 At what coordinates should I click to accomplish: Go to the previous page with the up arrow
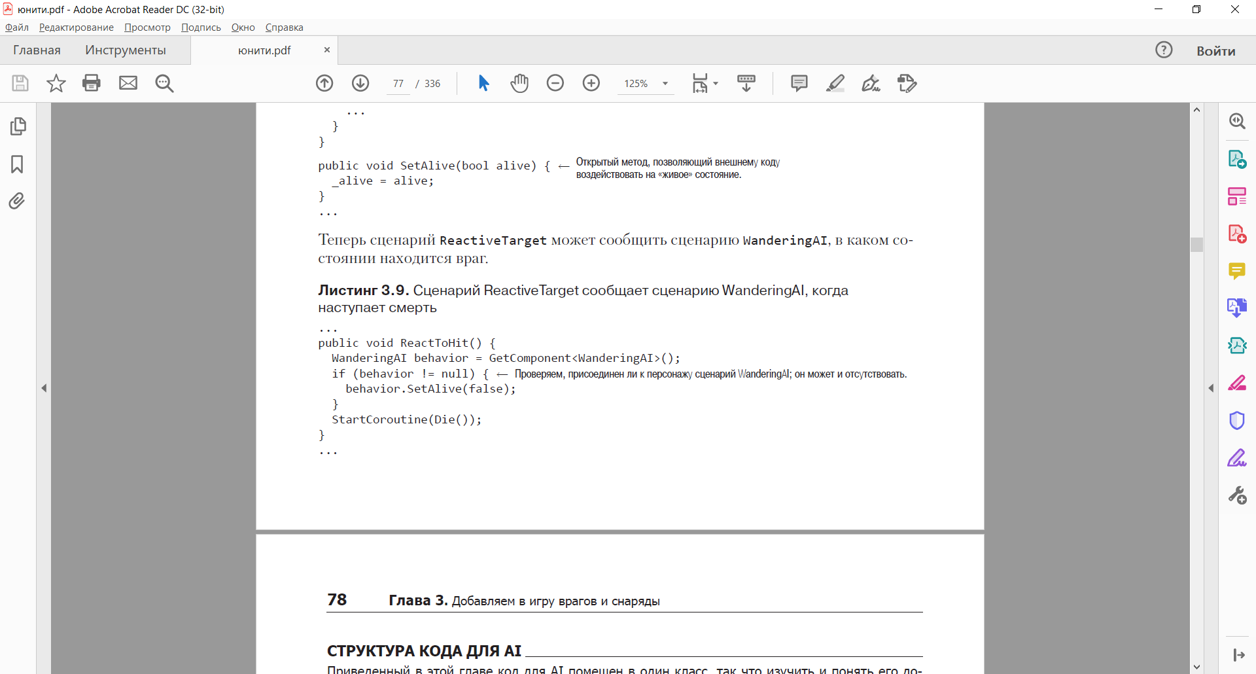click(324, 83)
